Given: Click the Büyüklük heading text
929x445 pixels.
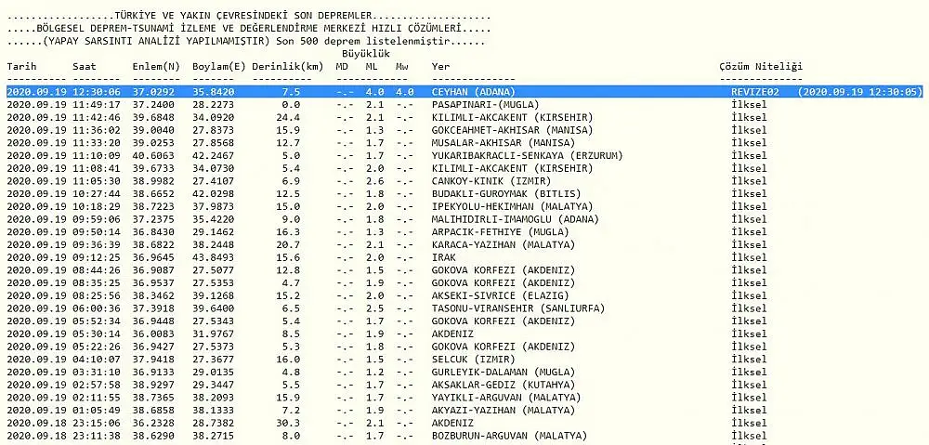Looking at the screenshot, I should tap(365, 54).
